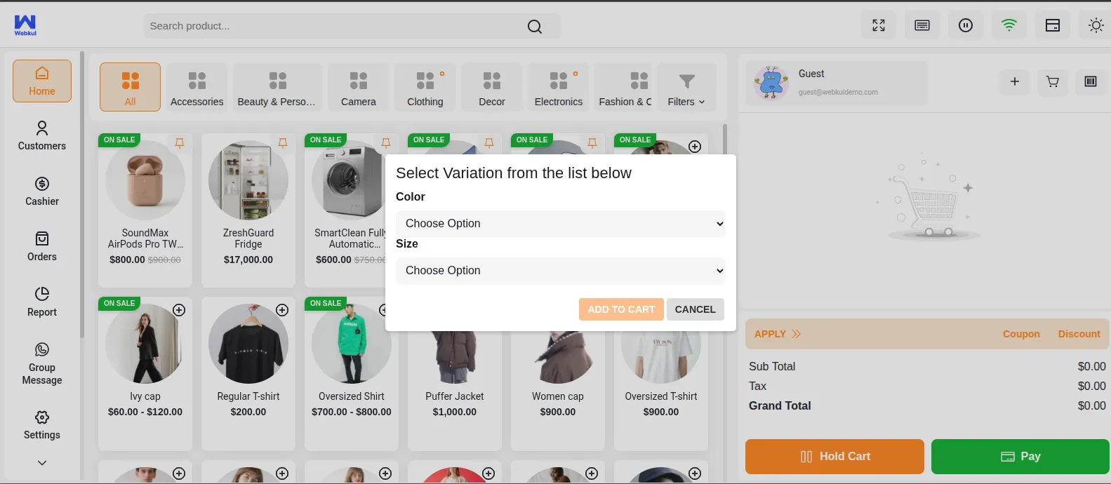Open Group Message in sidebar
The height and width of the screenshot is (484, 1111).
(42, 363)
